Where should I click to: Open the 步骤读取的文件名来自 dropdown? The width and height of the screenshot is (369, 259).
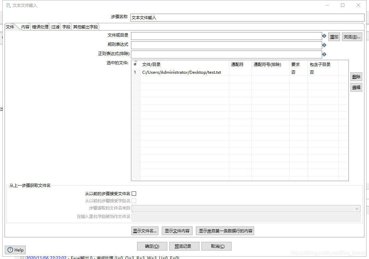[x=357, y=208]
